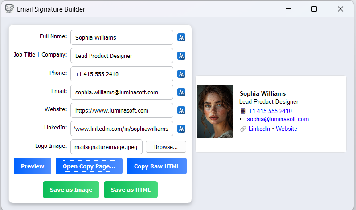Click the Job Title | Company: label

41,55
